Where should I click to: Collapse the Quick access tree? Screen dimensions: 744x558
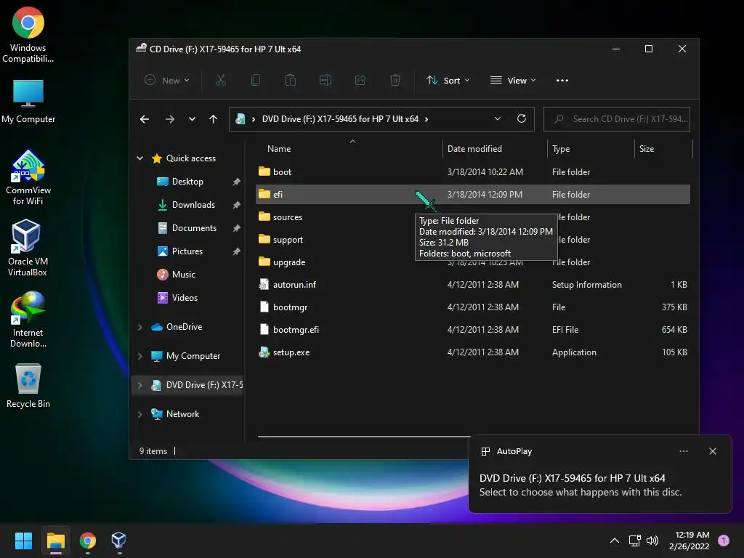[x=140, y=158]
